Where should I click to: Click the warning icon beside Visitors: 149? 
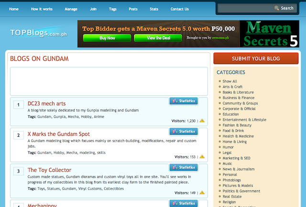coord(202,192)
